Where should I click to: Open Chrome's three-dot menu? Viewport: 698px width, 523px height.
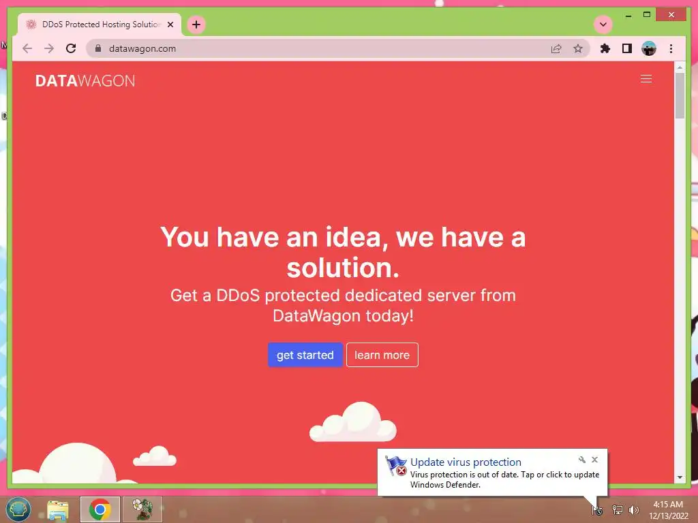tap(671, 48)
